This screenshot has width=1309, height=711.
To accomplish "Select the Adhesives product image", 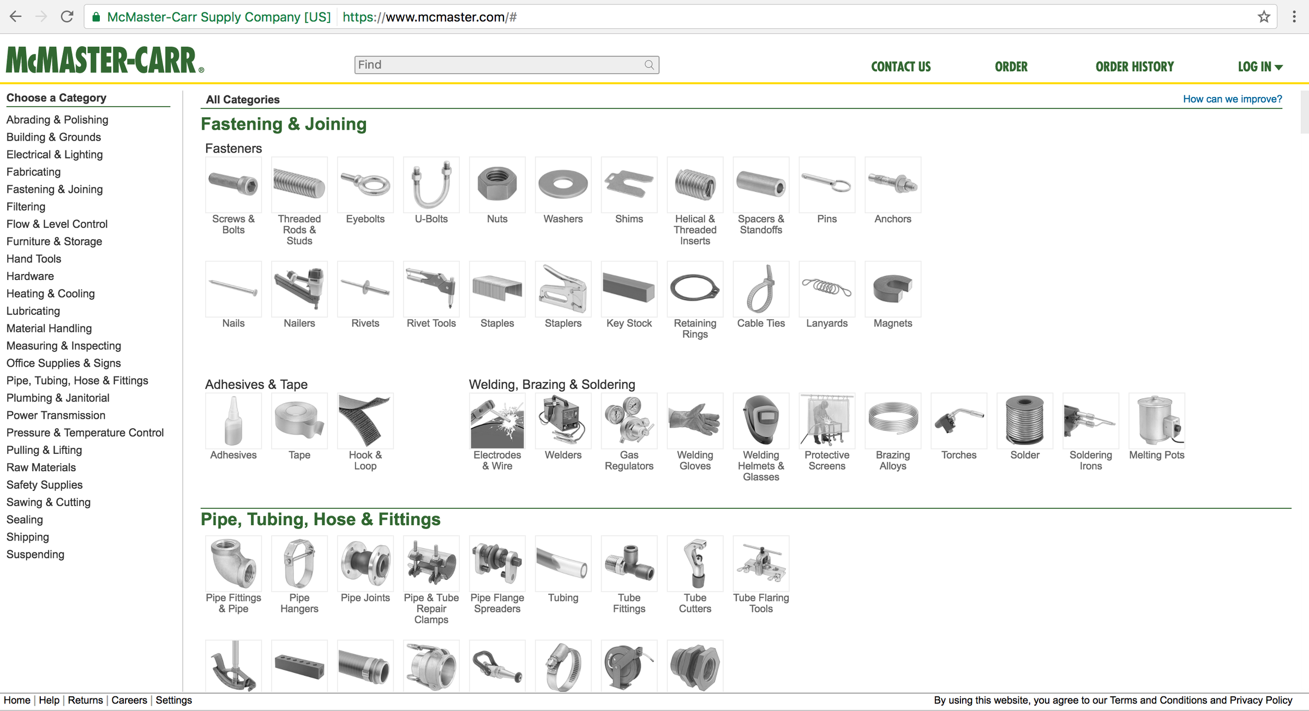I will [233, 421].
